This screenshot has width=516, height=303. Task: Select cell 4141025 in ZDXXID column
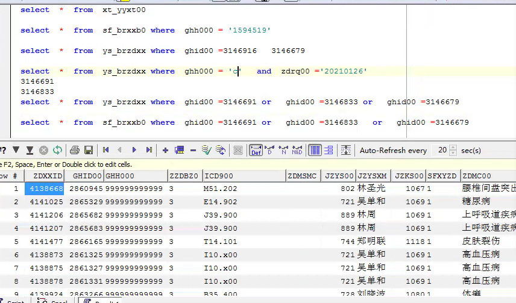[47, 201]
